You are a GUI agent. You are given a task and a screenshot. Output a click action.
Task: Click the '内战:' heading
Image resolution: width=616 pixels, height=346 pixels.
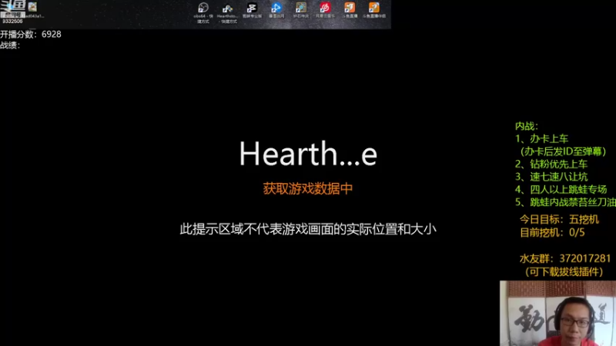(527, 126)
